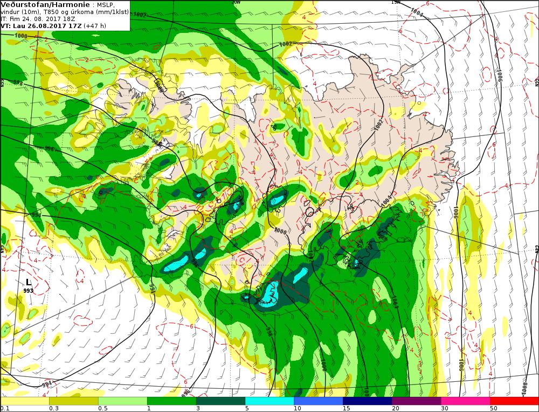The image size is (539, 412).
Task: Click the light green 0.5 legend swatch
Action: point(123,401)
